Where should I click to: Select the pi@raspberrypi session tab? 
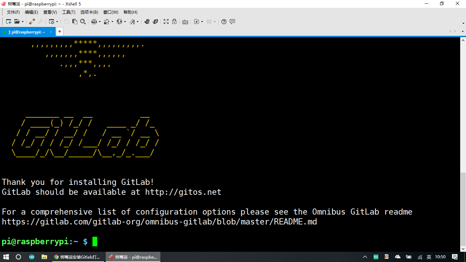(27, 32)
